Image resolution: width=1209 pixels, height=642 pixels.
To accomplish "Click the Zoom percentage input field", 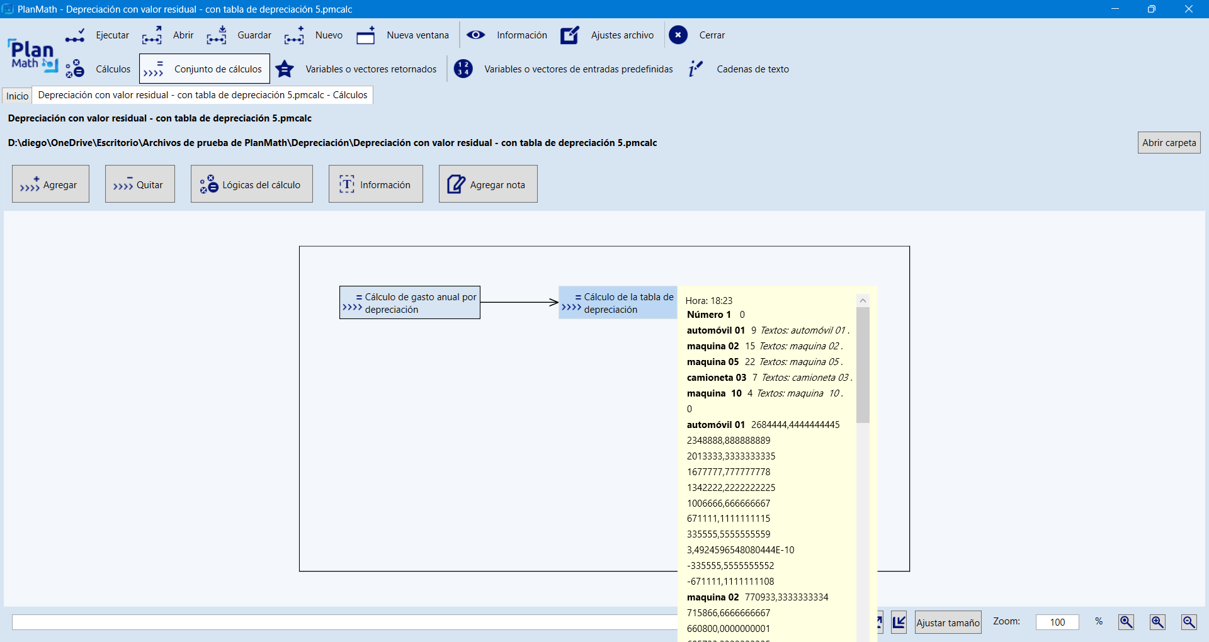I will click(x=1057, y=622).
